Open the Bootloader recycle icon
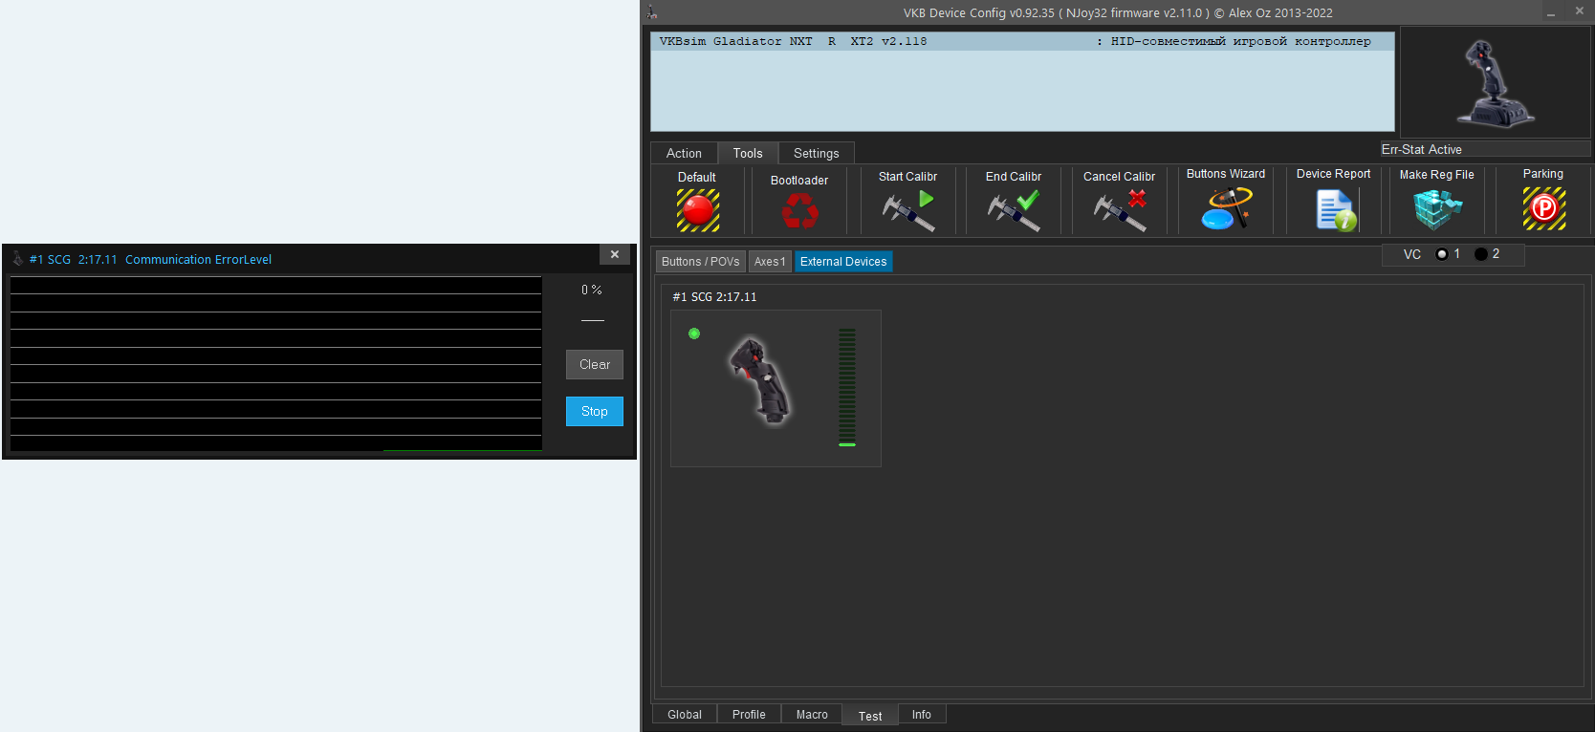 (799, 211)
